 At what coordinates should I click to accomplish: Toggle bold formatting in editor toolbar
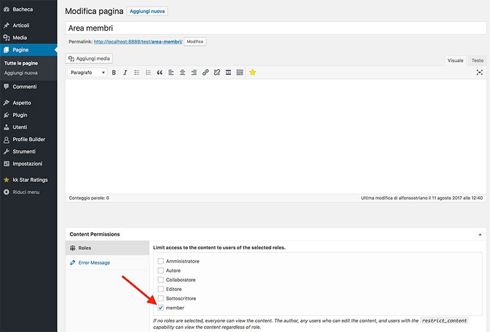(114, 72)
